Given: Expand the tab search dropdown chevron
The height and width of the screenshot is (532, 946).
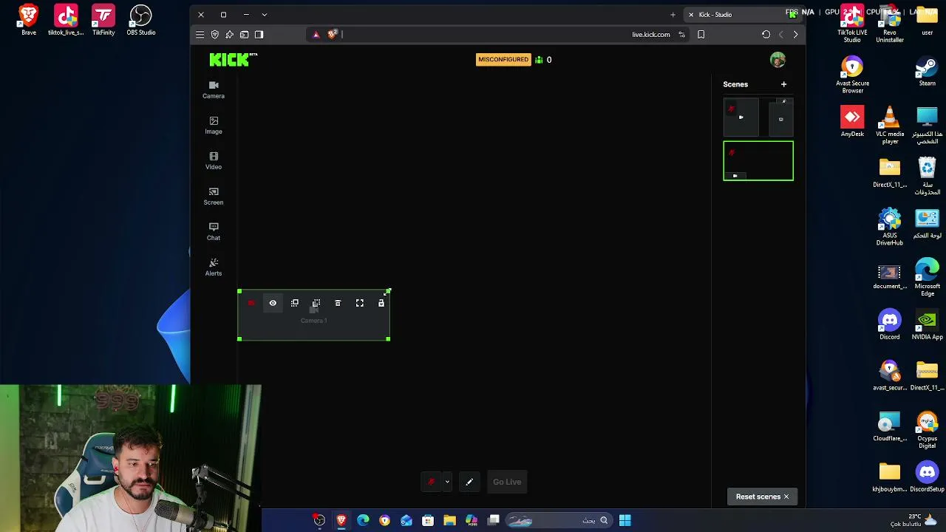Looking at the screenshot, I should pos(265,15).
